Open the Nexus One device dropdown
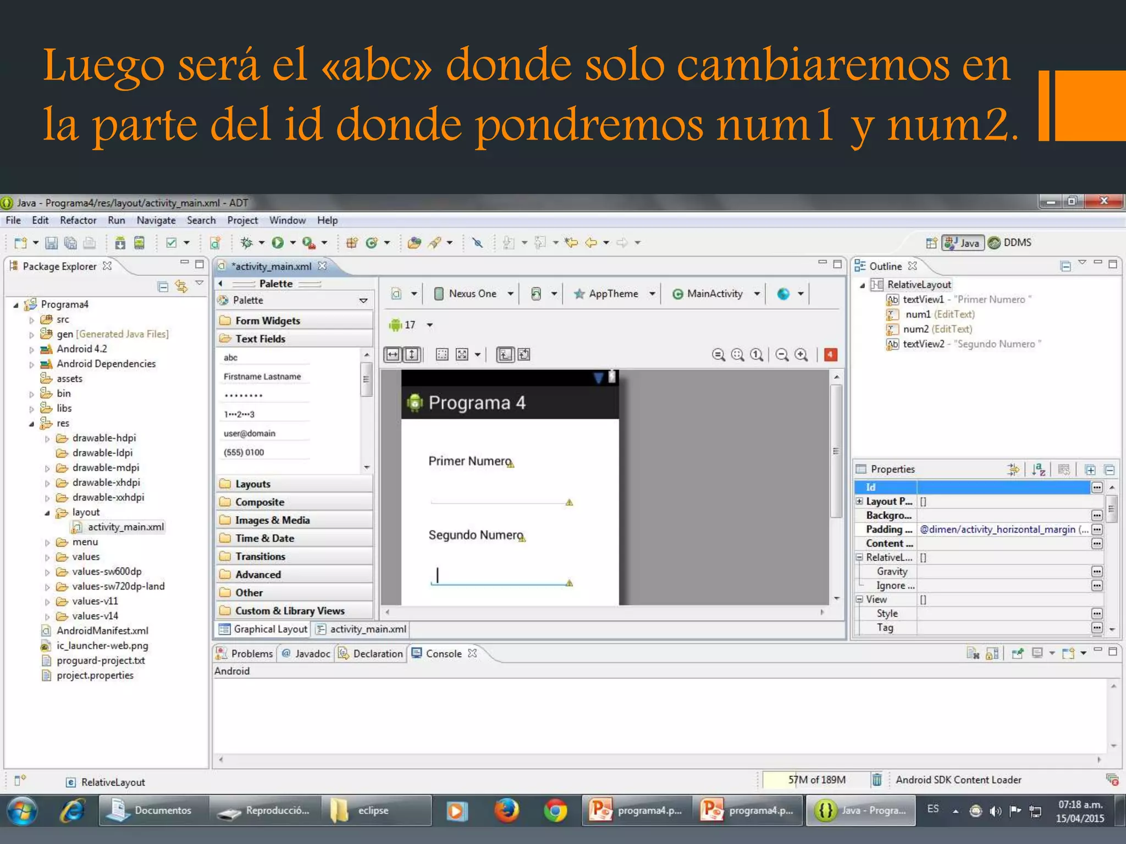1126x844 pixels. (473, 294)
